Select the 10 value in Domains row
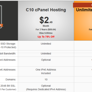This screenshot has width=92, height=92. tap(46, 79)
